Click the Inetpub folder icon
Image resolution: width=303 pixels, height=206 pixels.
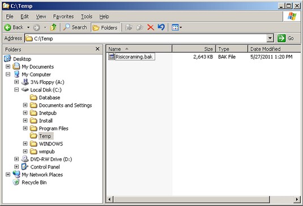(x=33, y=113)
